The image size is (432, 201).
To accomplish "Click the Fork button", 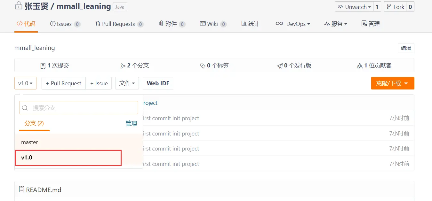I will coord(395,7).
